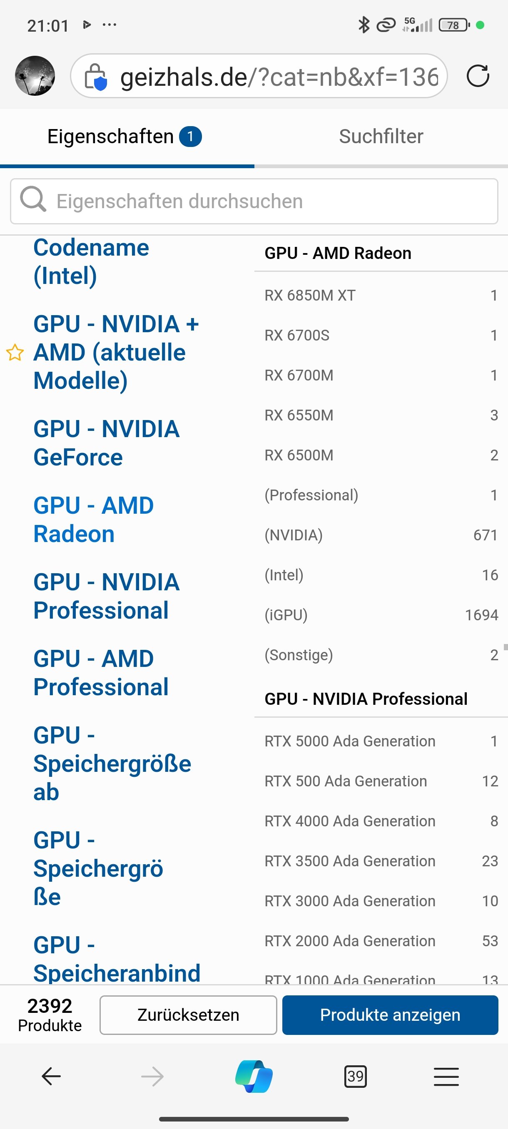Open the tab overview showing 39 tabs

[355, 1077]
